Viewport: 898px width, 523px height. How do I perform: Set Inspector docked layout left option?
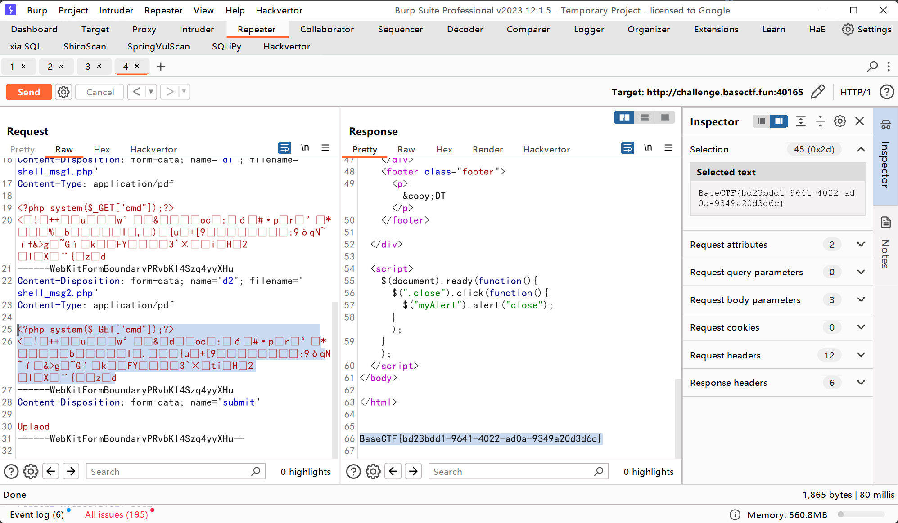pyautogui.click(x=761, y=121)
